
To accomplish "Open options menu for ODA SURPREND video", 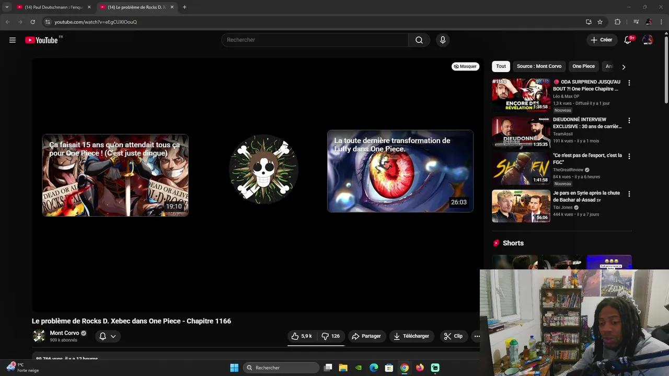I will (x=629, y=83).
